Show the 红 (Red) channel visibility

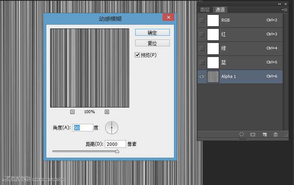point(202,34)
